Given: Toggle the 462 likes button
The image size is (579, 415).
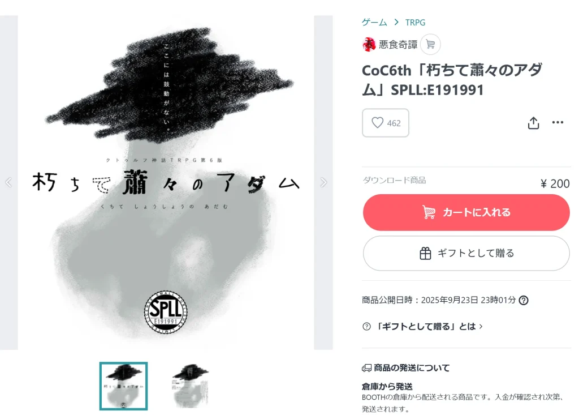Looking at the screenshot, I should [386, 123].
